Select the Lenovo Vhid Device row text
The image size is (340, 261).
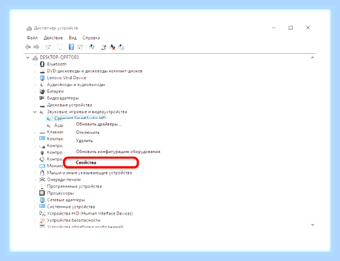[66, 78]
